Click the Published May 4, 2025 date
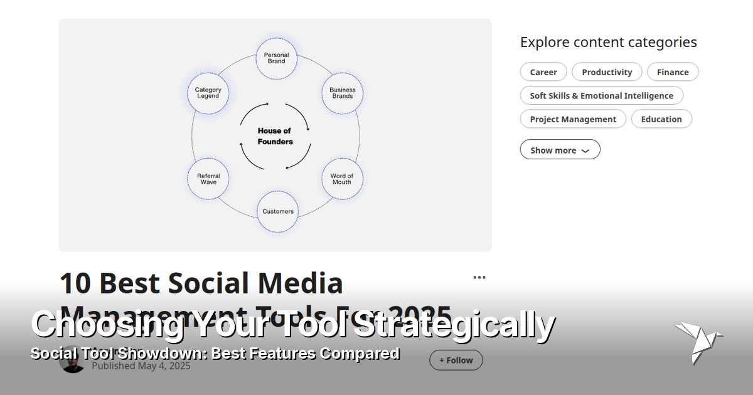This screenshot has height=395, width=753. 141,366
